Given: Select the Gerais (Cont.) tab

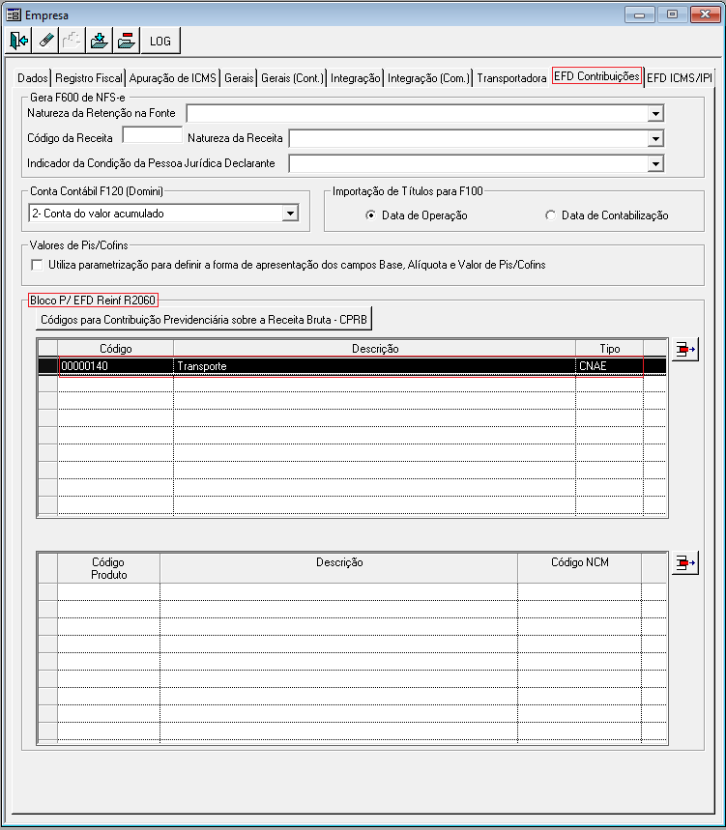Looking at the screenshot, I should 292,78.
